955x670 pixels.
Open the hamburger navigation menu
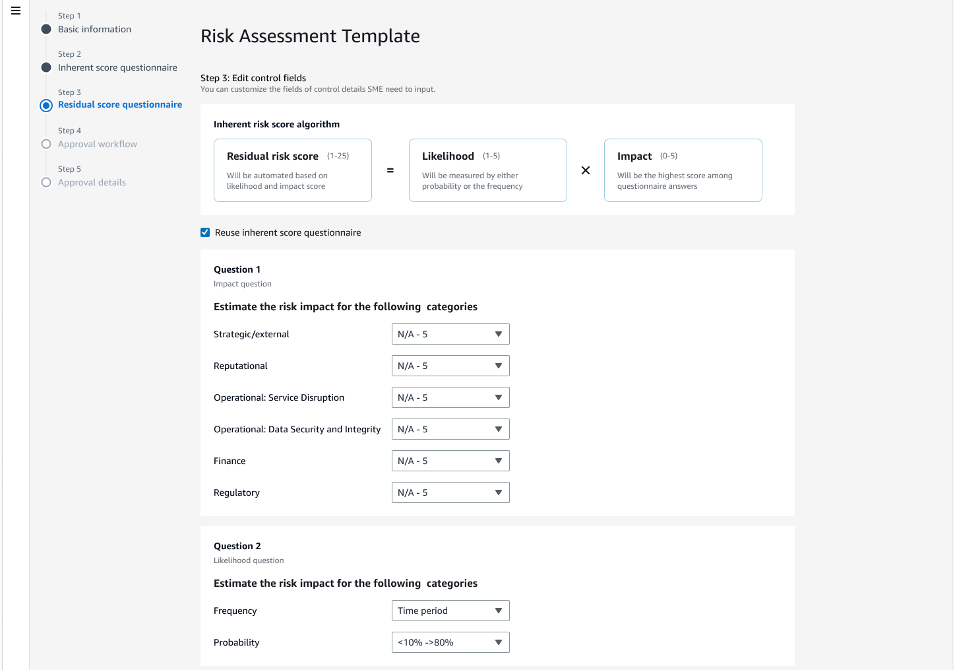point(16,11)
